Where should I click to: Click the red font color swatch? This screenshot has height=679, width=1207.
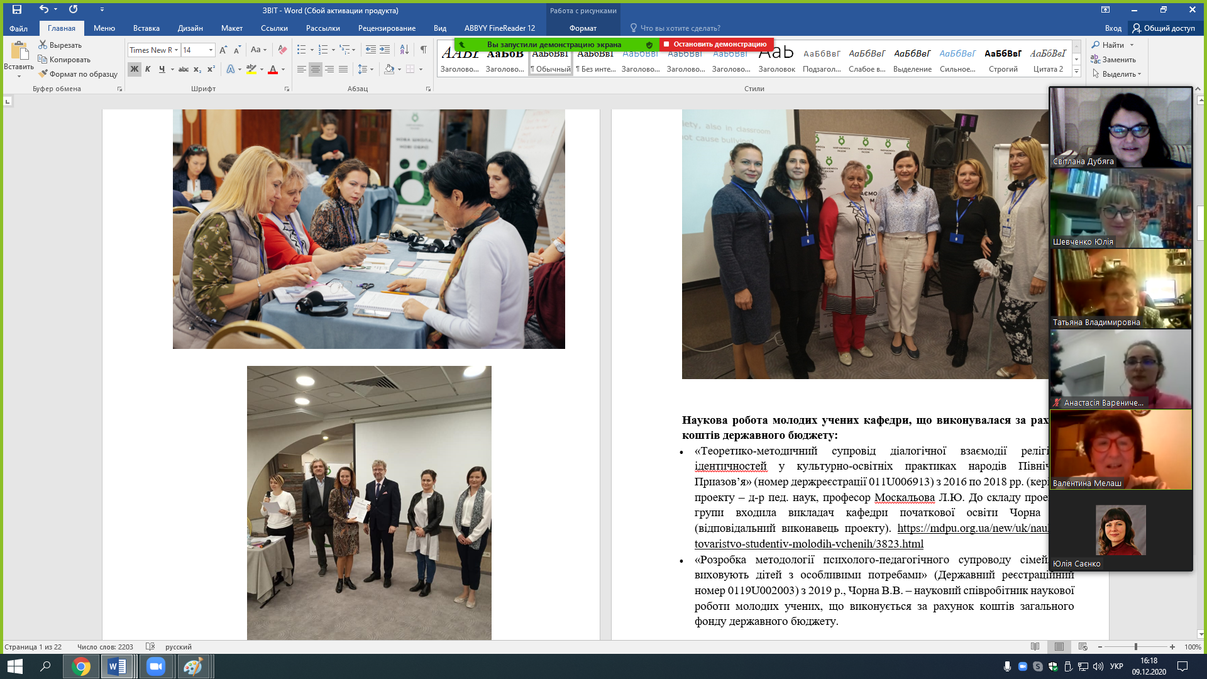coord(273,69)
